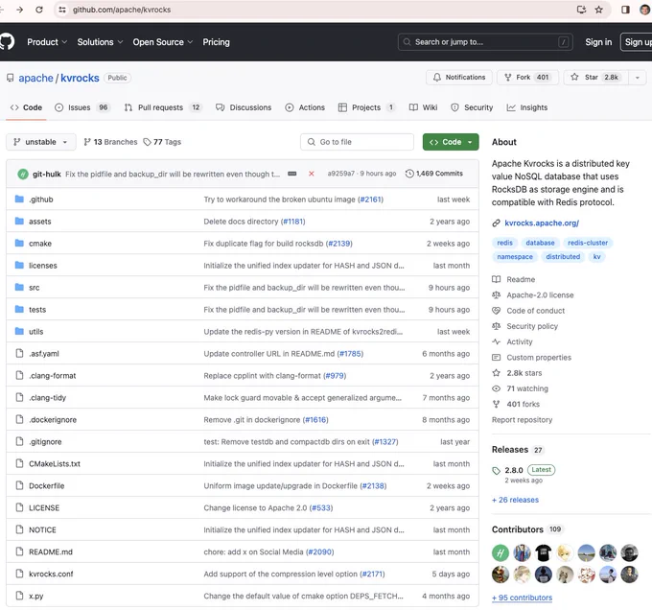Click the Sign up button
This screenshot has height=610, width=652.
[637, 42]
